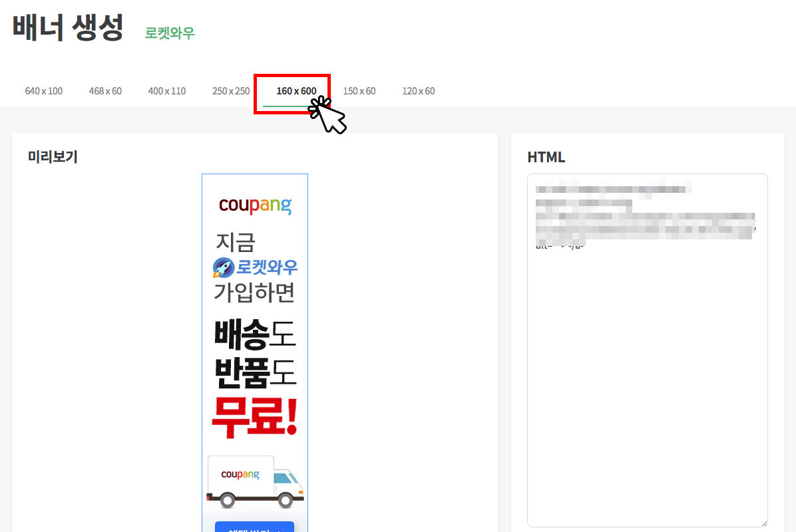This screenshot has height=532, width=796.
Task: Select the 468 x 60 banner size tab
Action: 105,91
